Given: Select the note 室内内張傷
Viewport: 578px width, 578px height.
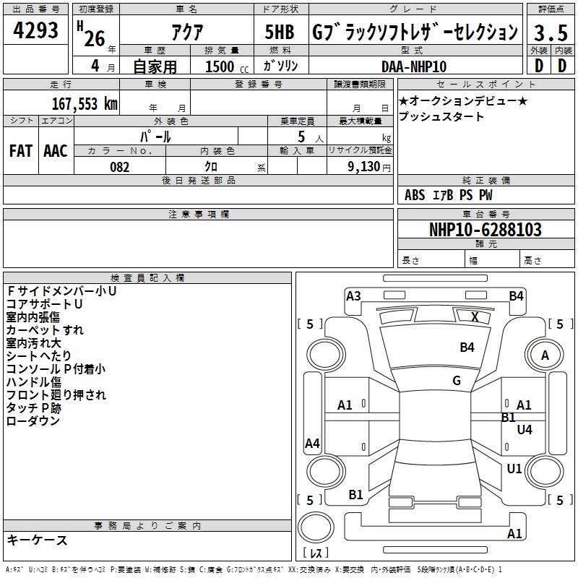Looking at the screenshot, I should pos(33,317).
